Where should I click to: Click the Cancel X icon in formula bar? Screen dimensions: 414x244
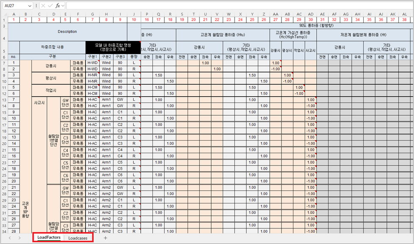coord(44,6)
